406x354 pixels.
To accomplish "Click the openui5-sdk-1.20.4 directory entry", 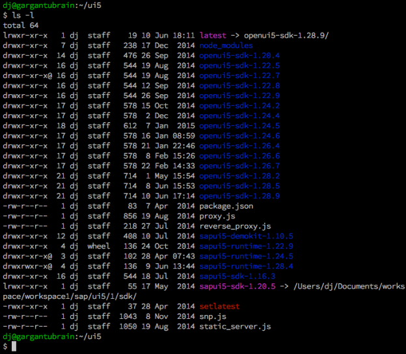I will point(239,56).
